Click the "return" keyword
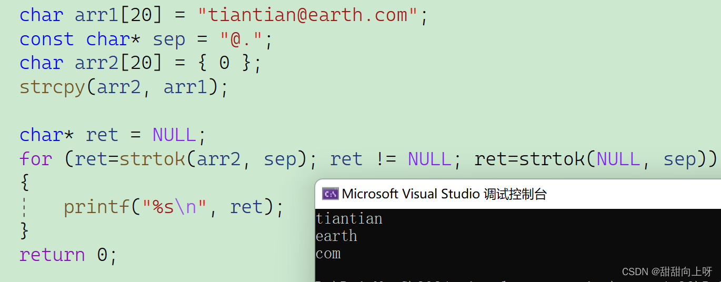721x282 pixels. 52,255
